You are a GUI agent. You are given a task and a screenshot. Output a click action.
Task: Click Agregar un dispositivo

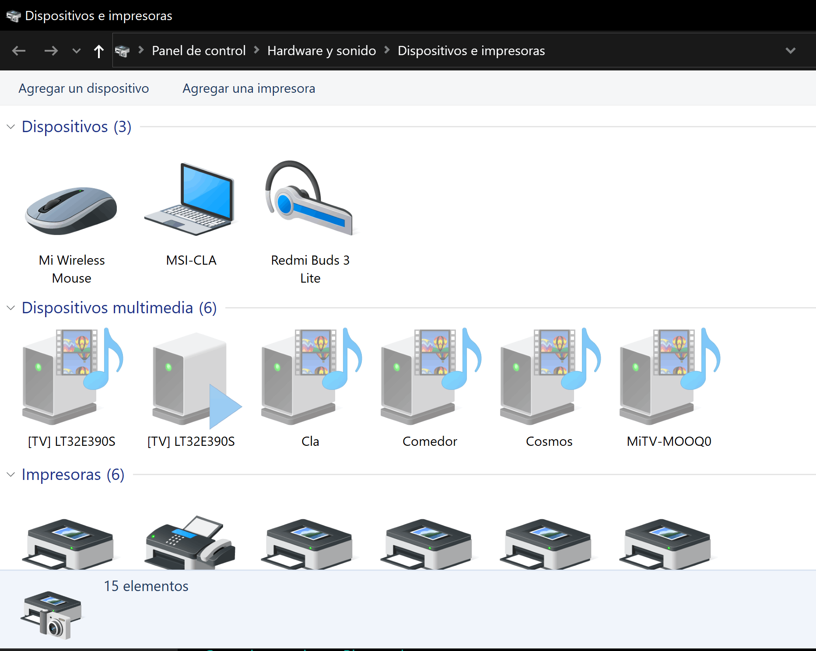click(84, 88)
